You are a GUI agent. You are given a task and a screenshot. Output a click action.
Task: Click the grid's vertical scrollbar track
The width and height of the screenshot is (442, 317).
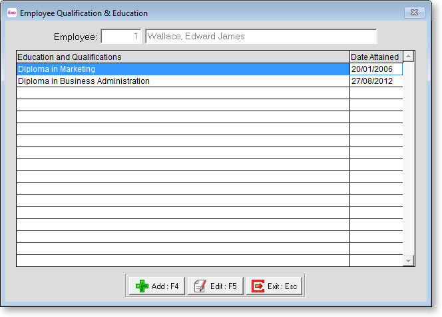pyautogui.click(x=409, y=160)
